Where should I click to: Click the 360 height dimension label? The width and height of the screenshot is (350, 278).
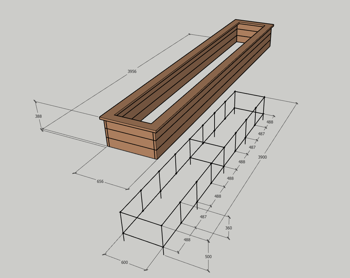[229, 228]
